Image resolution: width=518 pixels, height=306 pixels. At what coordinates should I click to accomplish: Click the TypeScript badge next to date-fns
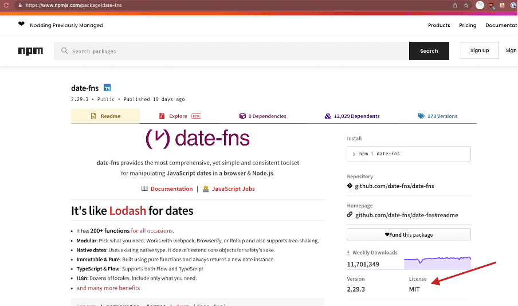(x=107, y=88)
